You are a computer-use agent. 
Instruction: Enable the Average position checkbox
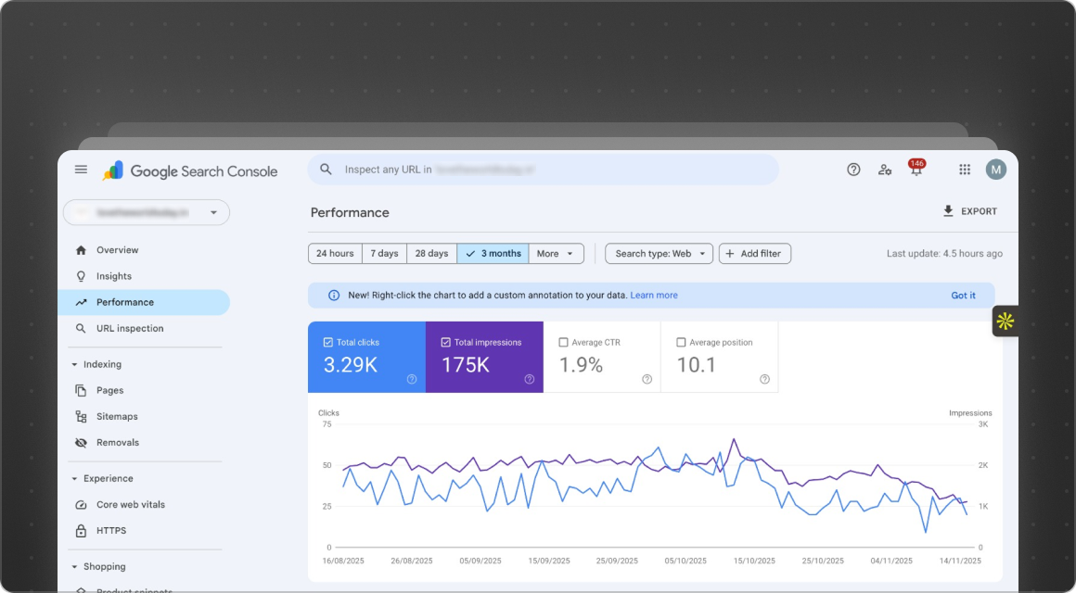(681, 342)
